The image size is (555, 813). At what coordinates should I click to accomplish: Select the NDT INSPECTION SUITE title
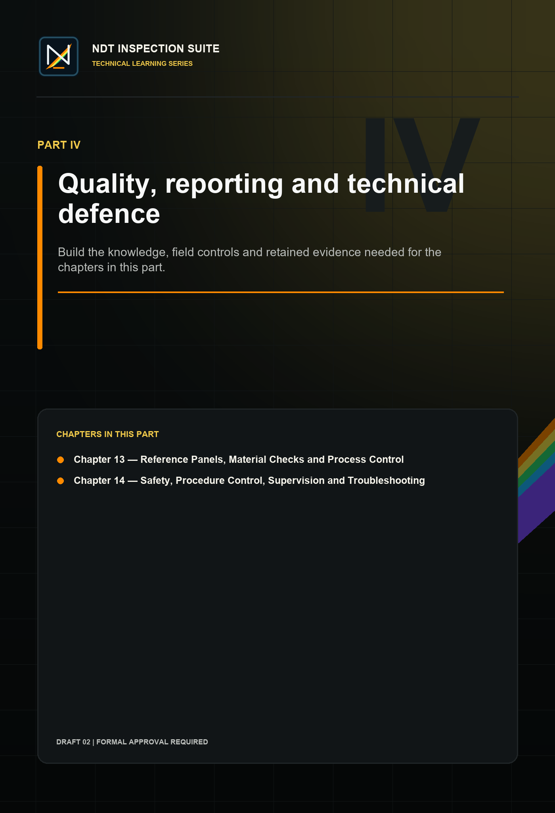point(156,48)
